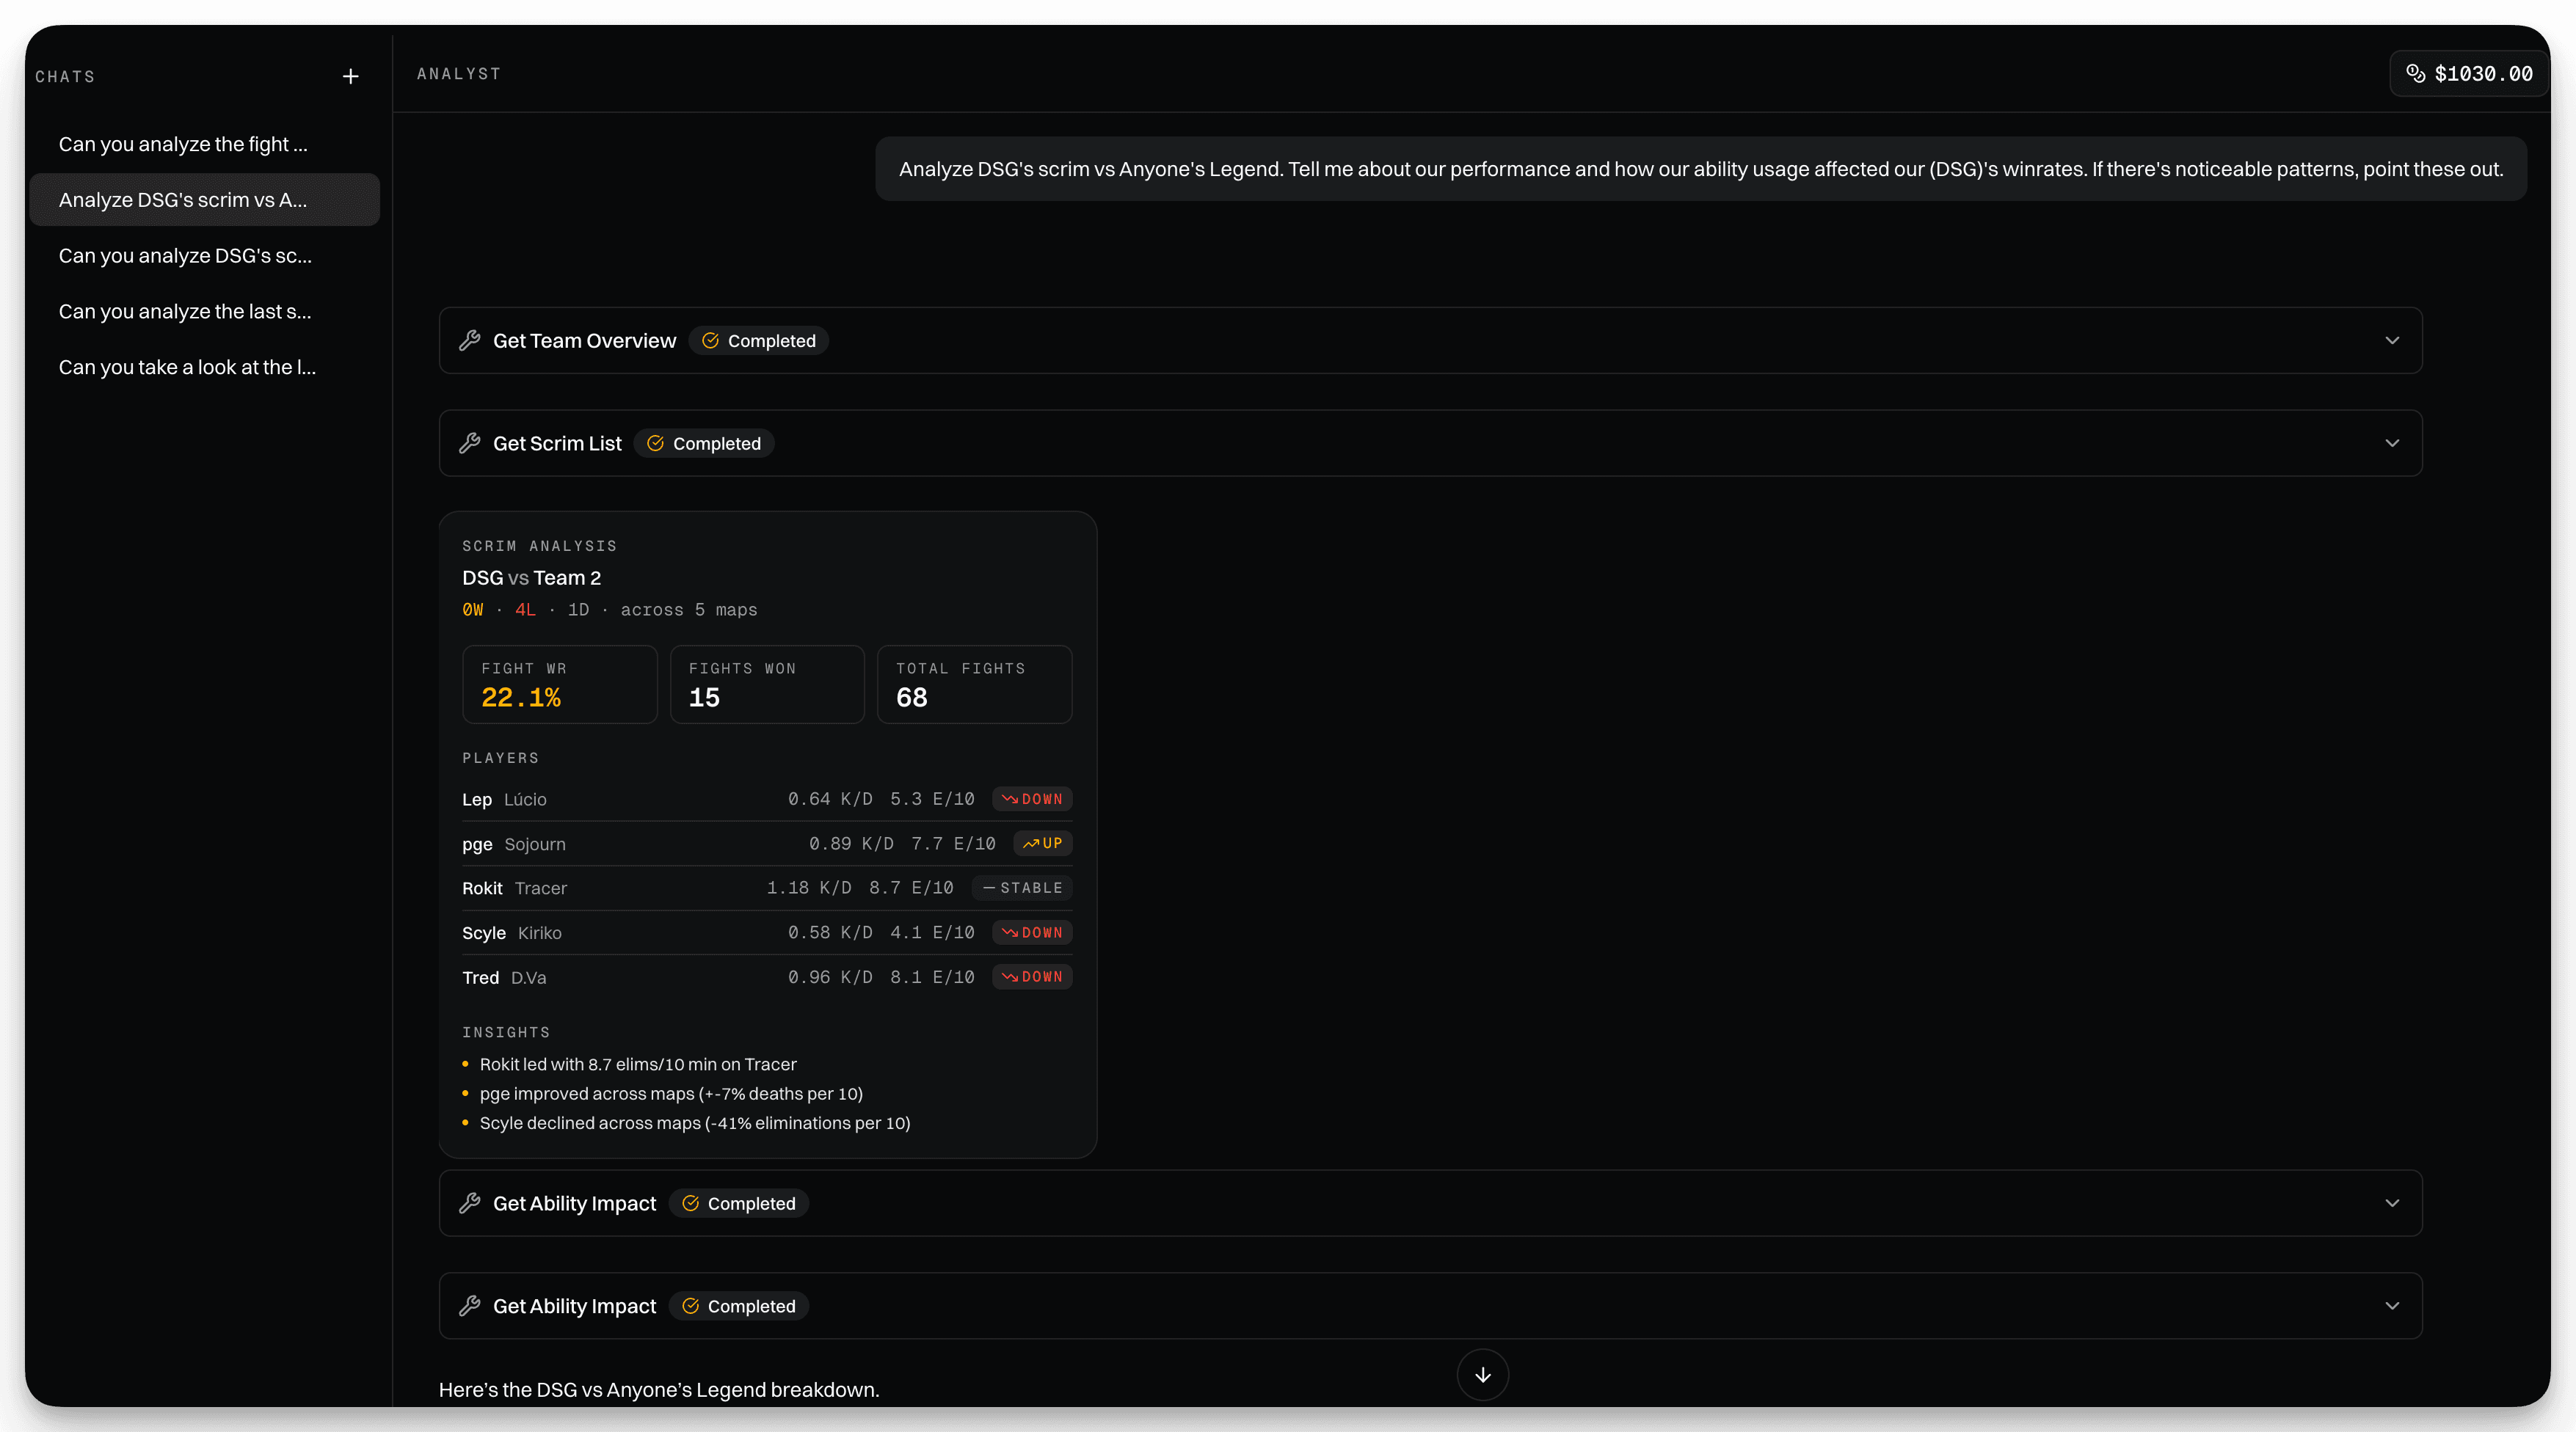Click the Completed check icon on Get Scrim List
This screenshot has height=1432, width=2576.
[x=655, y=442]
